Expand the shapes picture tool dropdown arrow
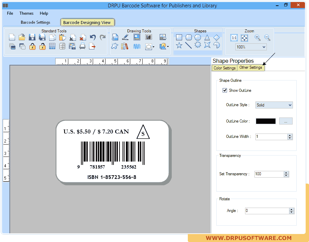The height and width of the screenshot is (242, 309). click(168, 46)
